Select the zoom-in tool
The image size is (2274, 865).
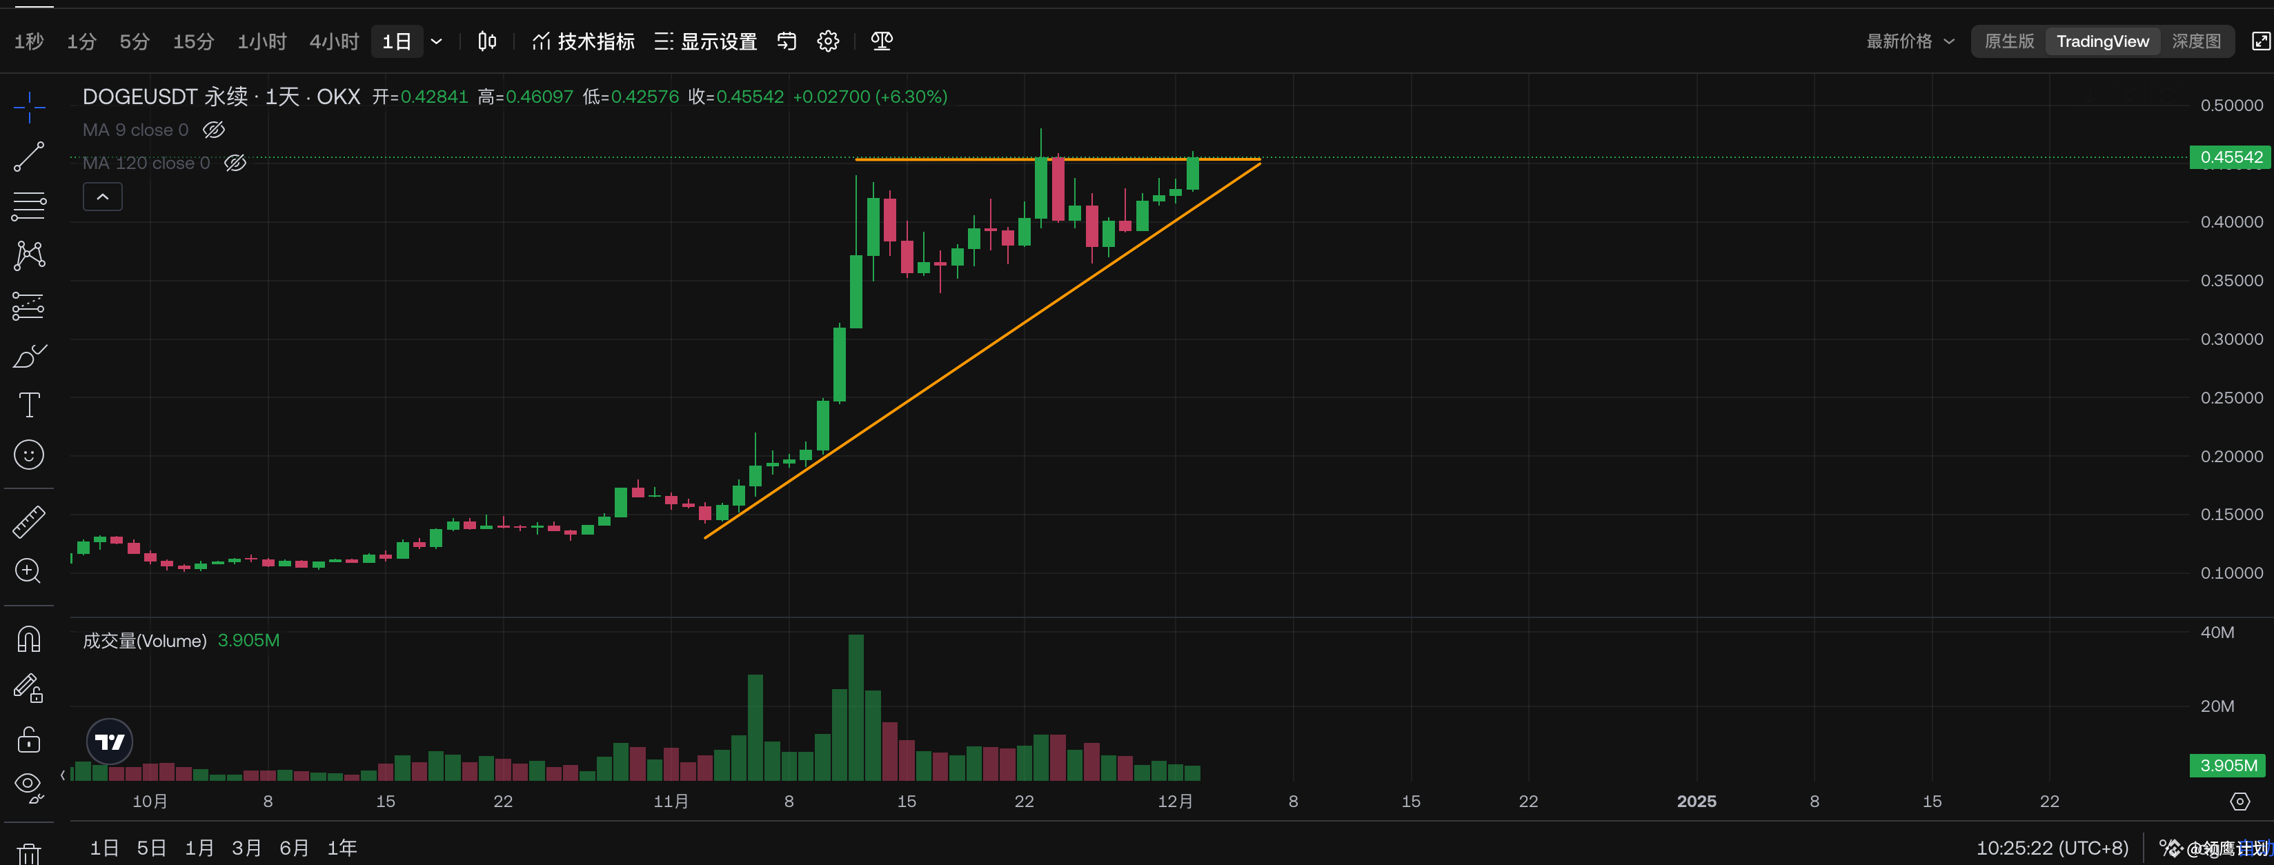click(29, 571)
